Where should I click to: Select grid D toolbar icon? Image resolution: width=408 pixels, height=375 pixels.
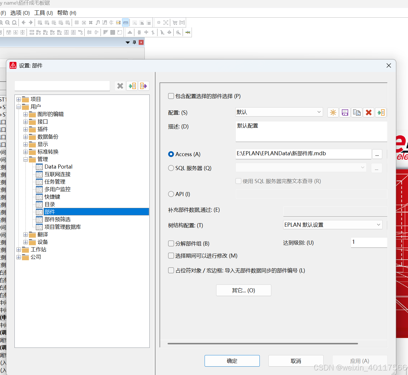click(x=61, y=23)
